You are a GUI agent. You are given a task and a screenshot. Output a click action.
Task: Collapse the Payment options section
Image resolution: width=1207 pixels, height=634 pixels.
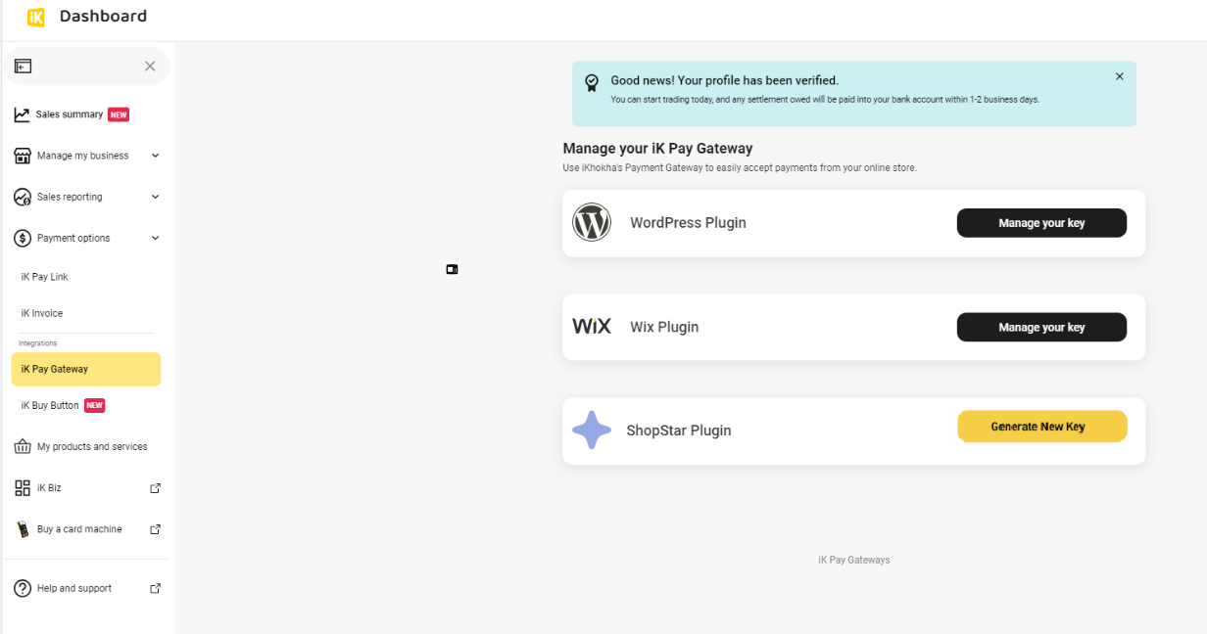point(155,238)
